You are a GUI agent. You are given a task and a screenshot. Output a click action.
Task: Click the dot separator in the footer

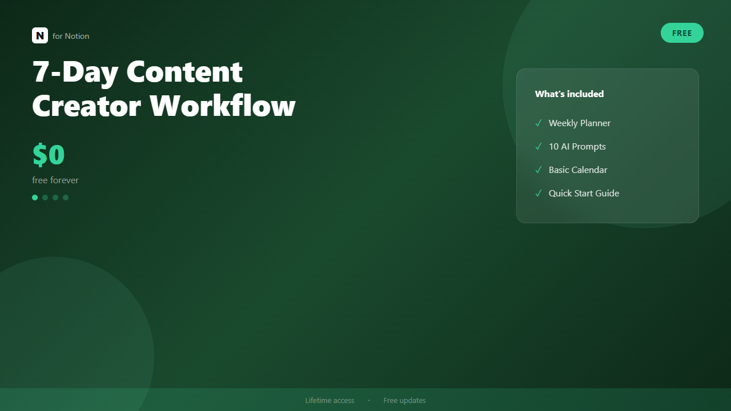click(368, 400)
